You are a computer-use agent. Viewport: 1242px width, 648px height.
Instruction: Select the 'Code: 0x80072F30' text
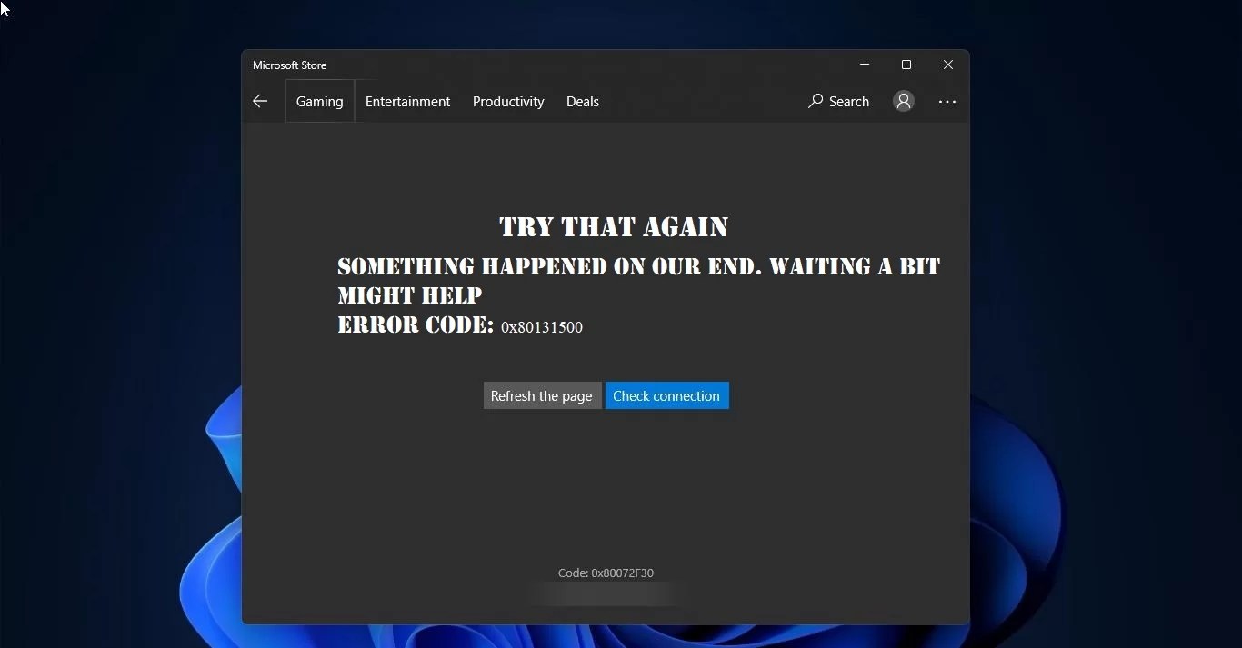606,573
